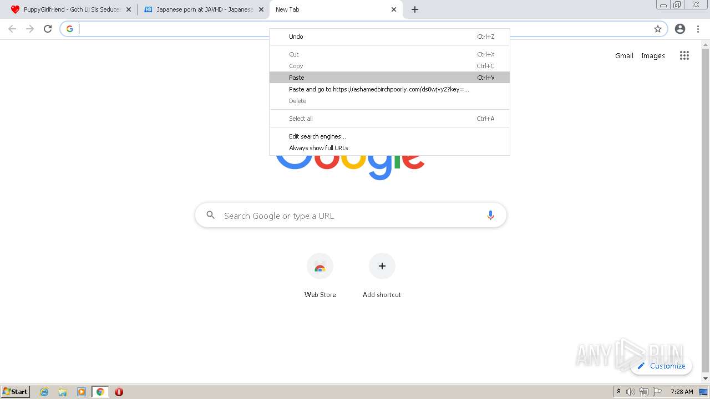Toggle Always show full URLs

point(389,148)
